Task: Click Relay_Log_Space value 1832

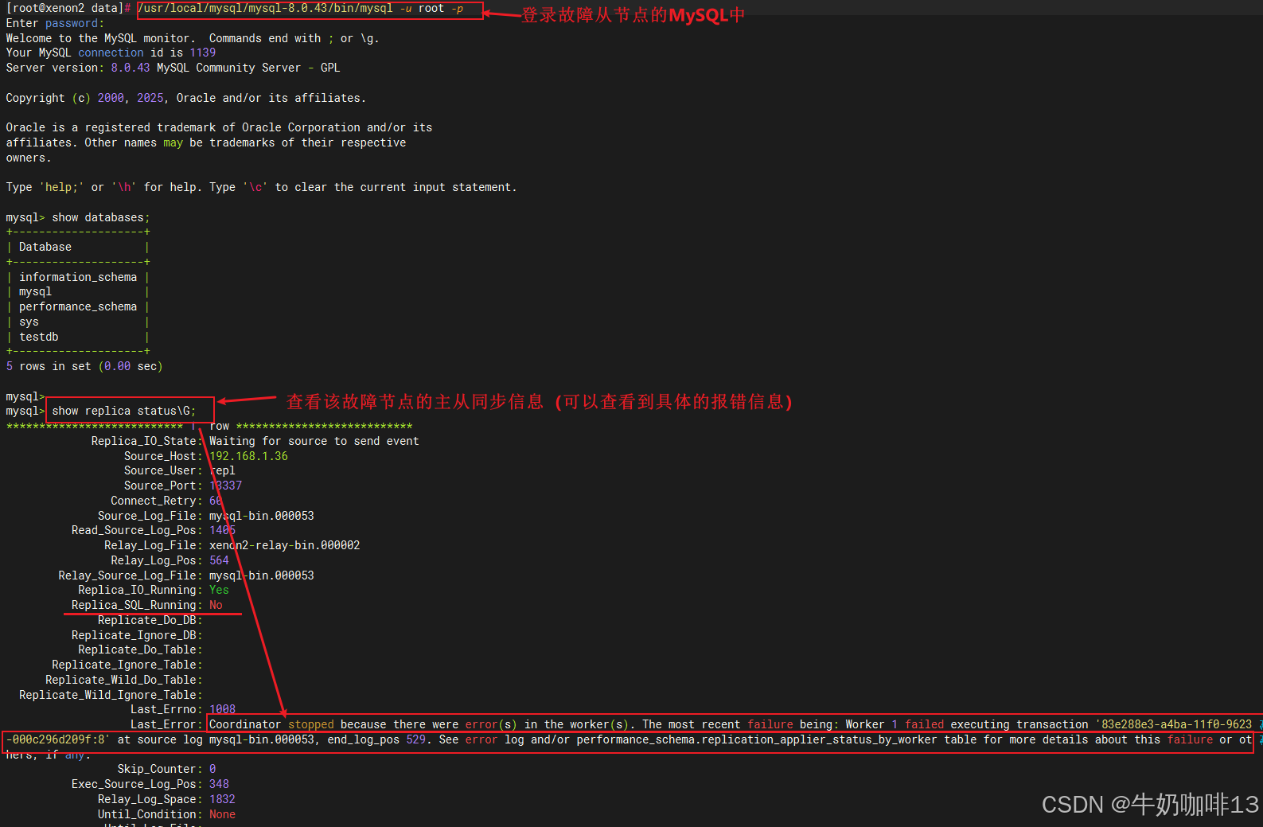Action: [222, 799]
